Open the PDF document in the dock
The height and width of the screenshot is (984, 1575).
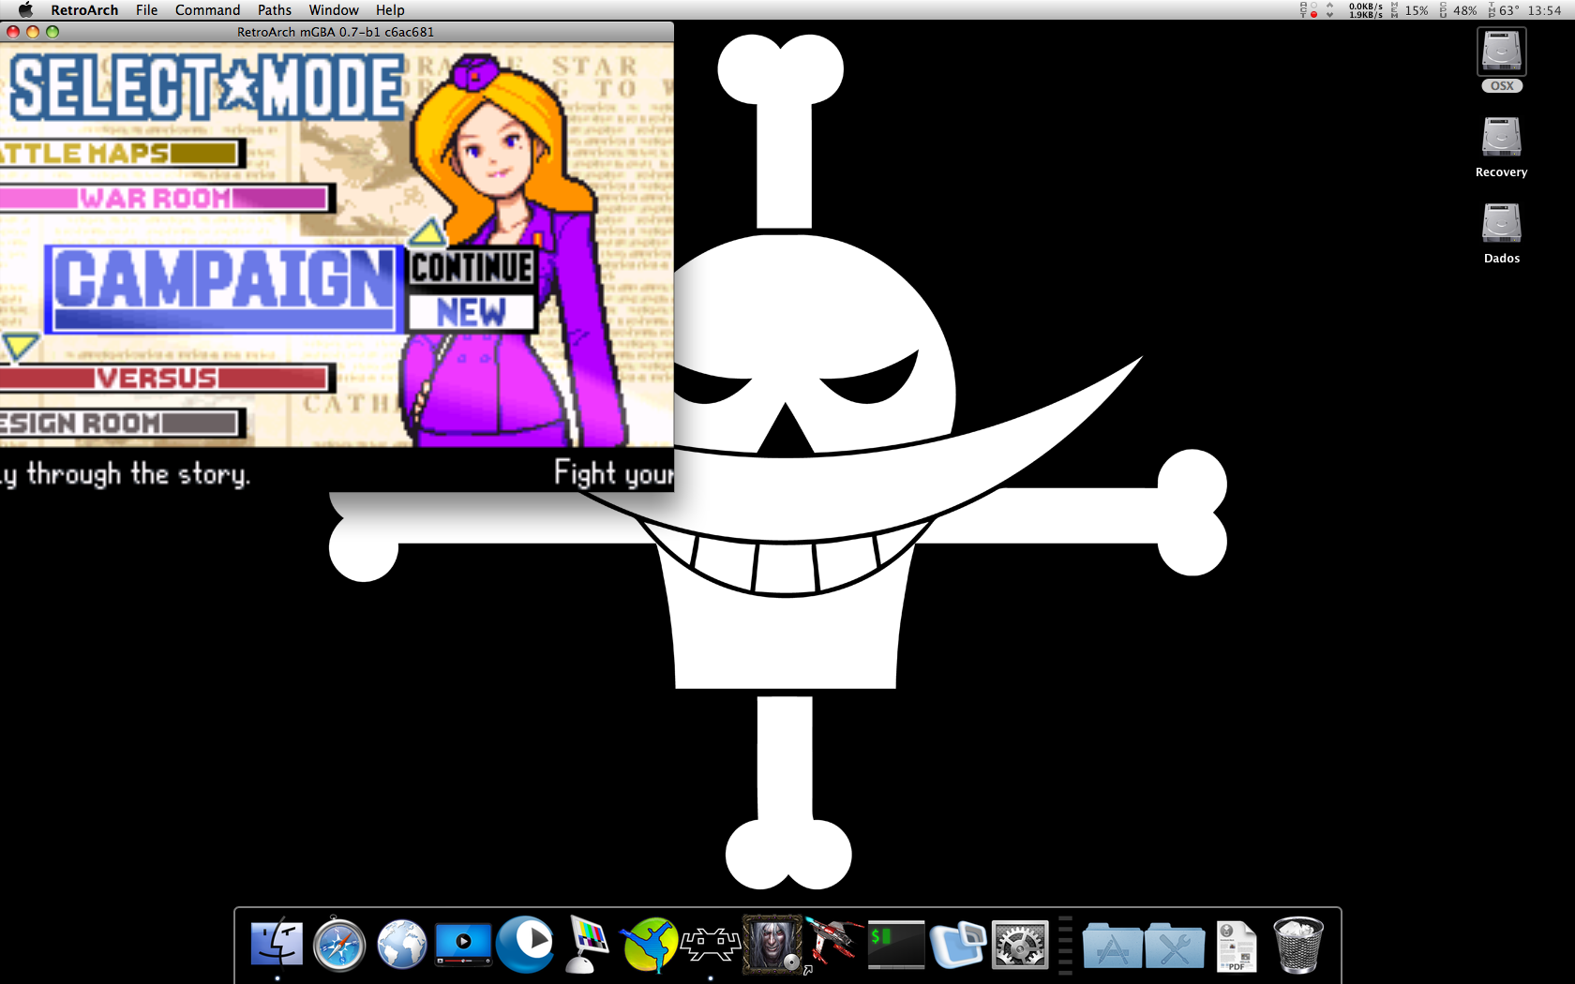tap(1236, 945)
